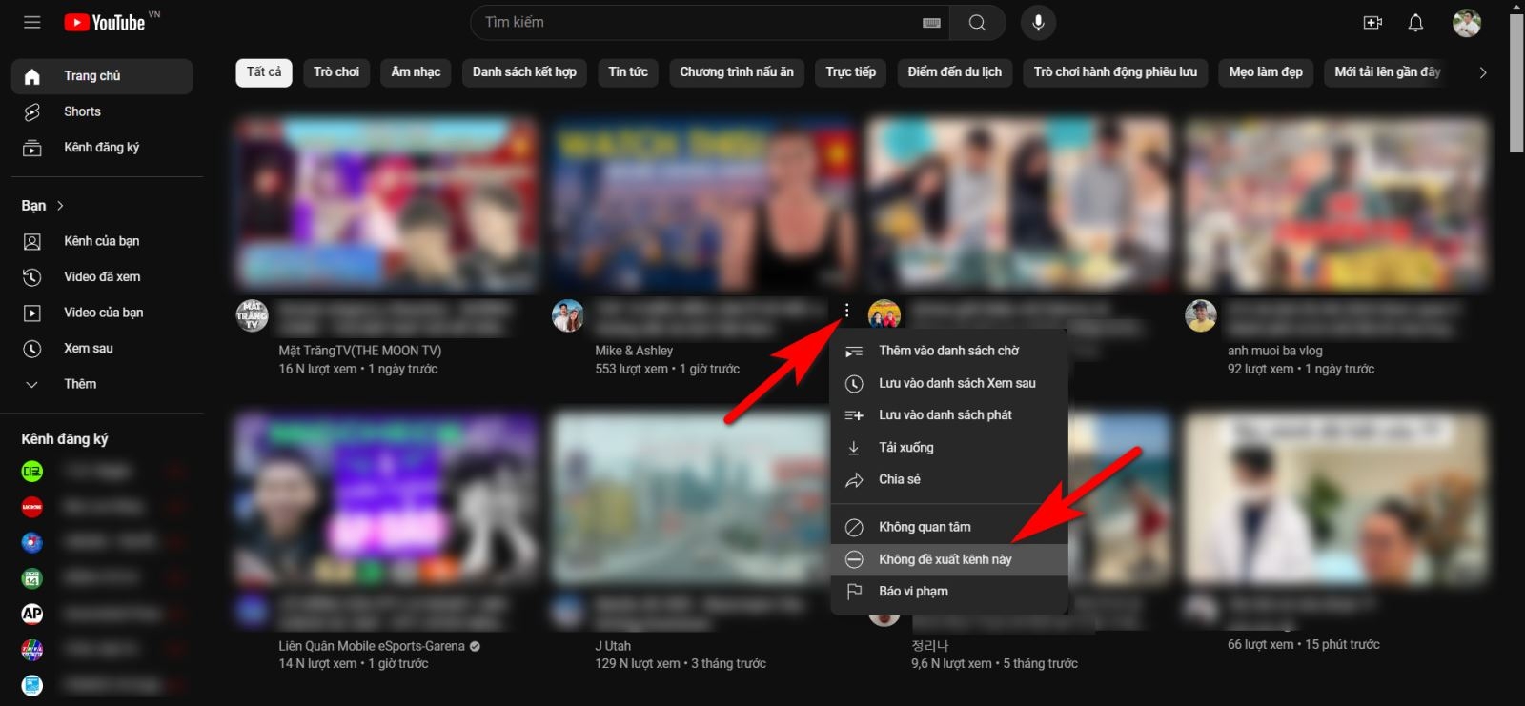Screen dimensions: 1525x706
Task: Select Báo vi phạm
Action: [x=949, y=592]
